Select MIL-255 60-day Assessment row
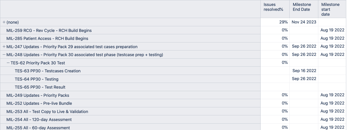The image size is (347, 130). click(38, 128)
